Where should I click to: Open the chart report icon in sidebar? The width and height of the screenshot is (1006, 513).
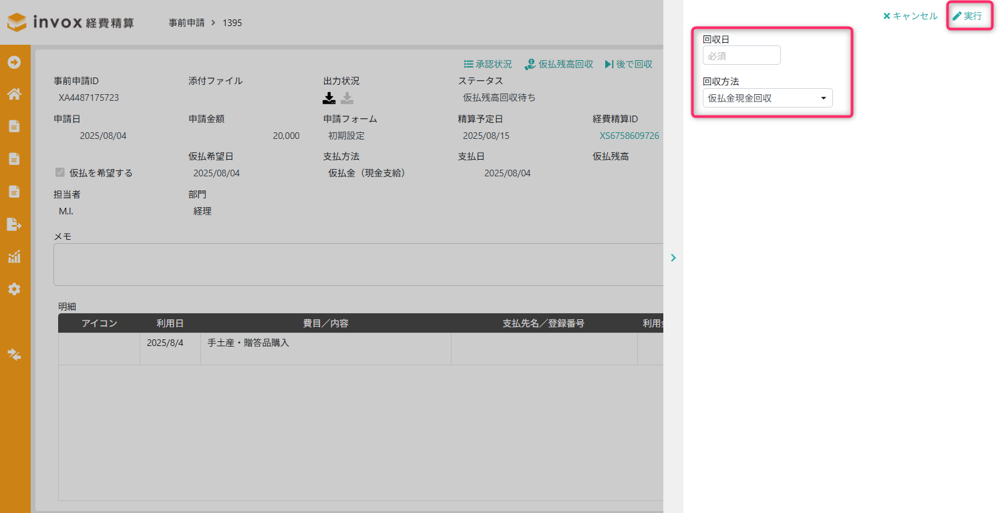coord(14,256)
